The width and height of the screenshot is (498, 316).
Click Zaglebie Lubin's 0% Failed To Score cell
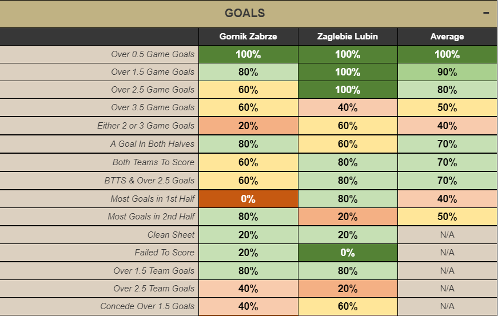[348, 253]
